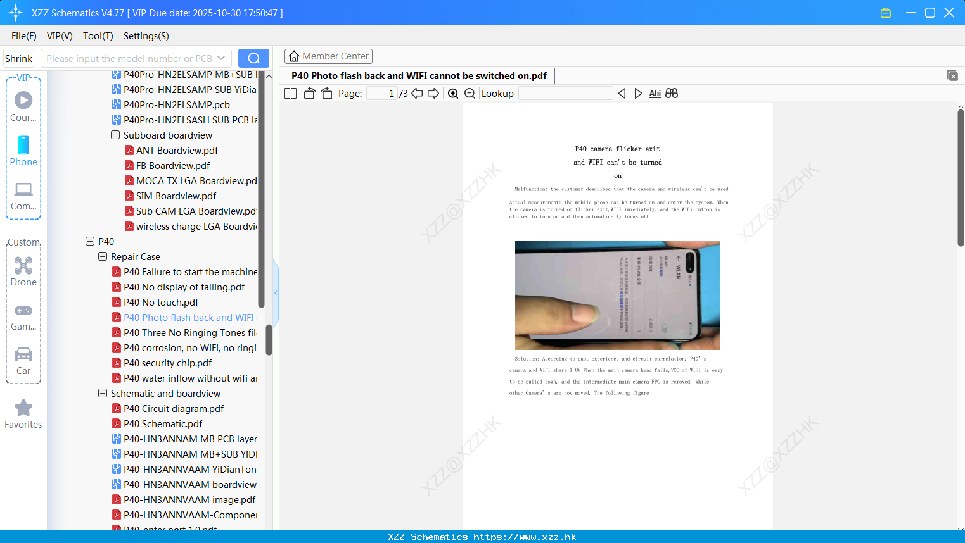
Task: Go to next page arrow
Action: pyautogui.click(x=433, y=94)
